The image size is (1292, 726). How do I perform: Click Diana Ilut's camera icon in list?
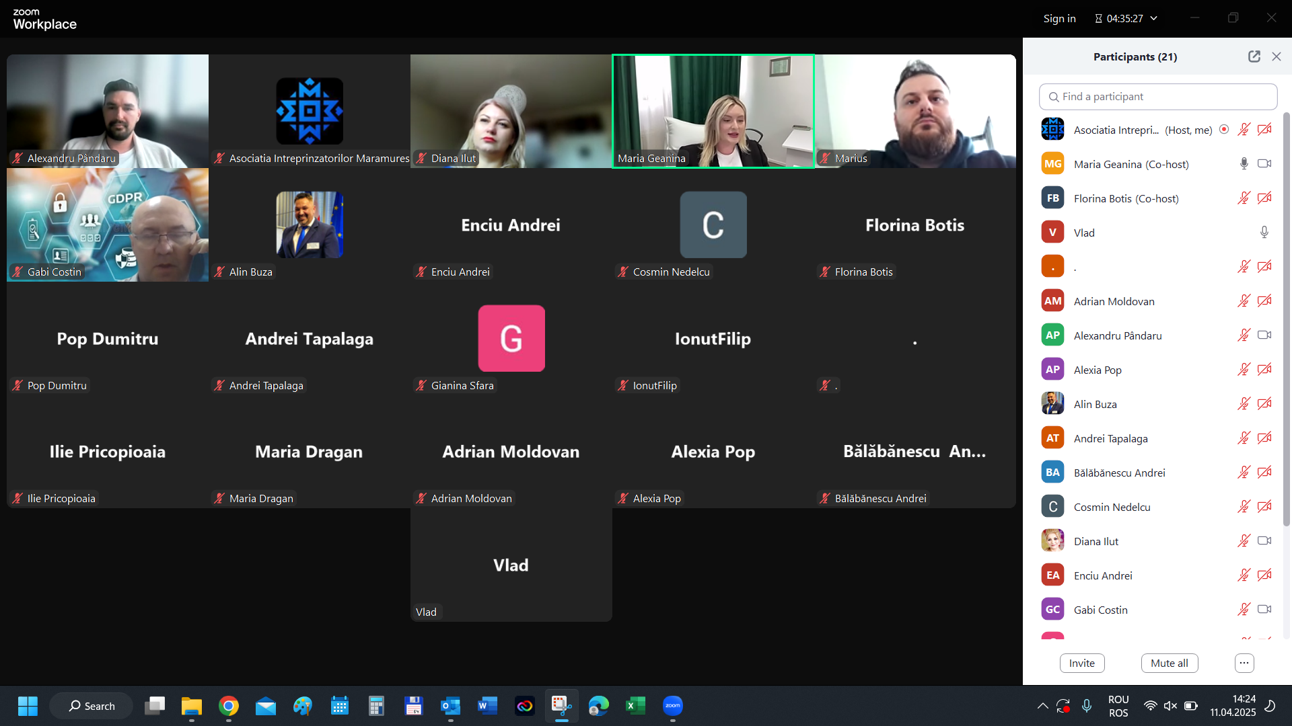1264,540
